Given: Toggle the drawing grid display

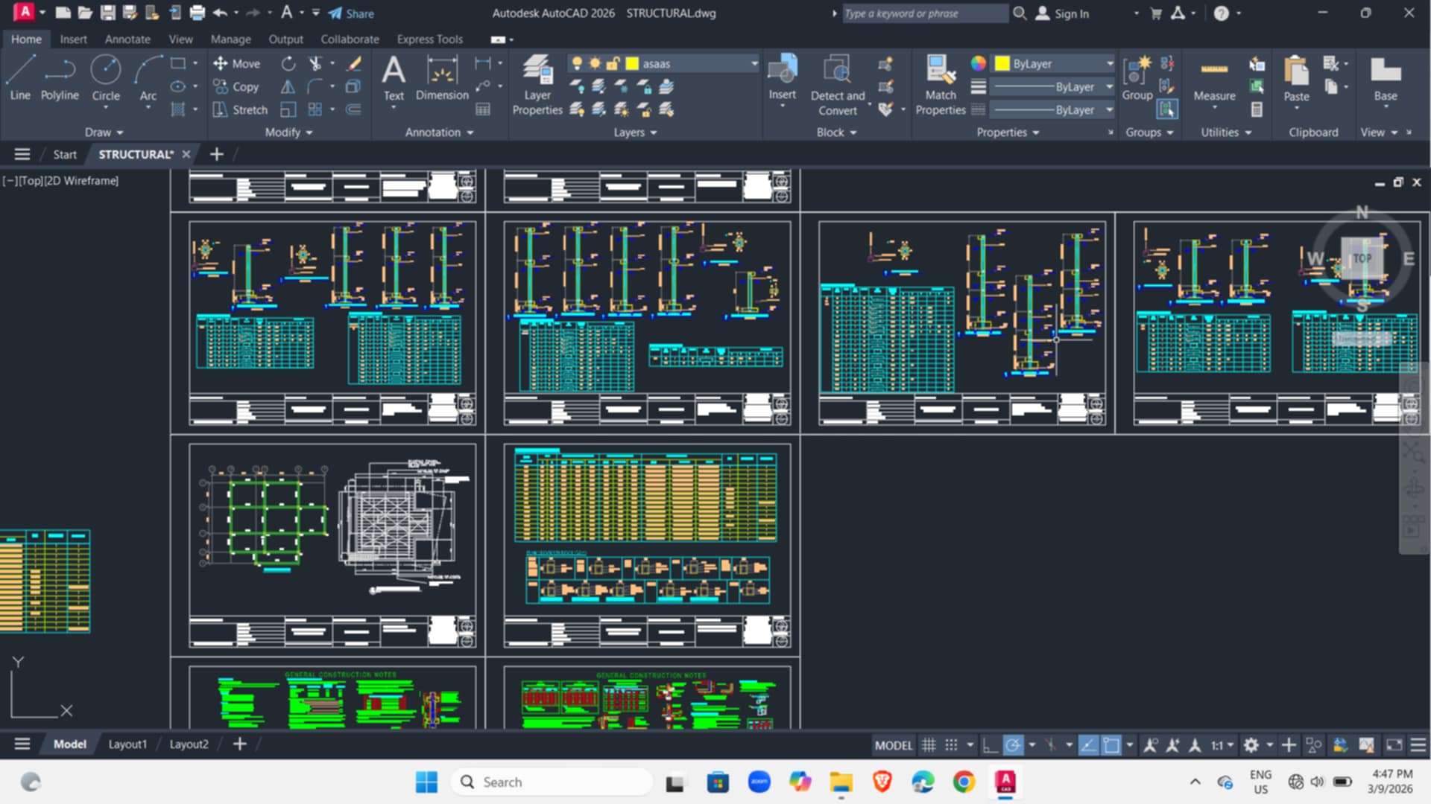Looking at the screenshot, I should (929, 745).
